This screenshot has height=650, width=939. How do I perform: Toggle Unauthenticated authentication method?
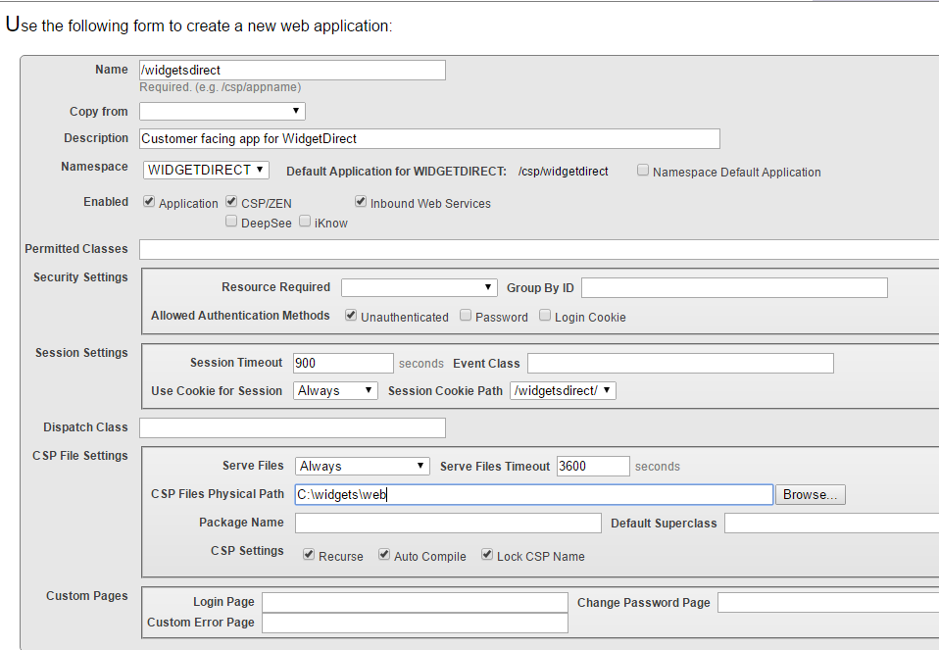click(351, 316)
